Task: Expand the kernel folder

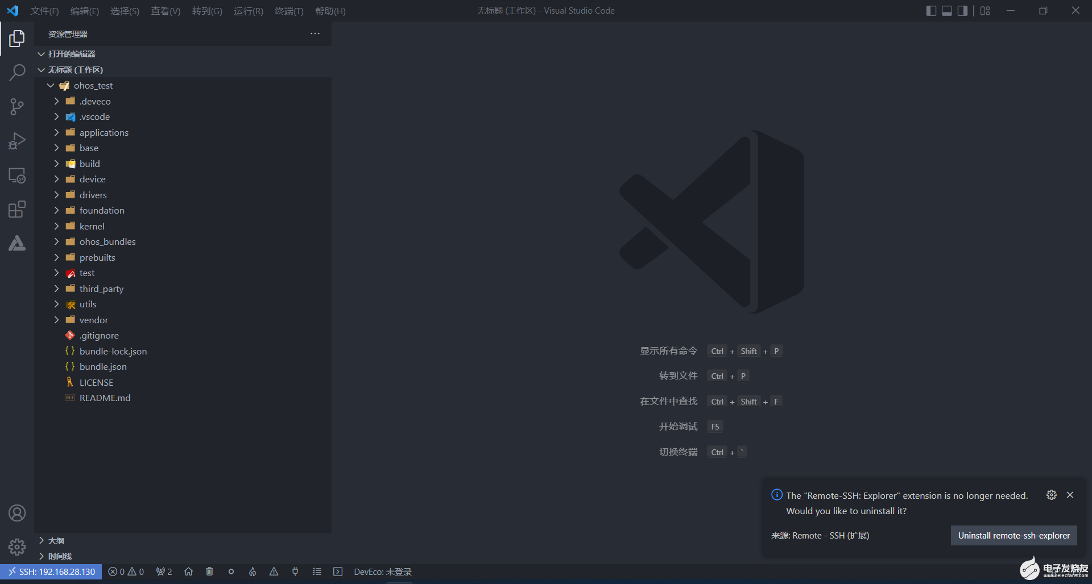Action: click(56, 226)
